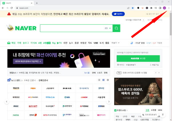Open the newsstand icon next to 뉴스스탠드
Viewport: 172px width, 121px height.
pyautogui.click(x=9, y=80)
